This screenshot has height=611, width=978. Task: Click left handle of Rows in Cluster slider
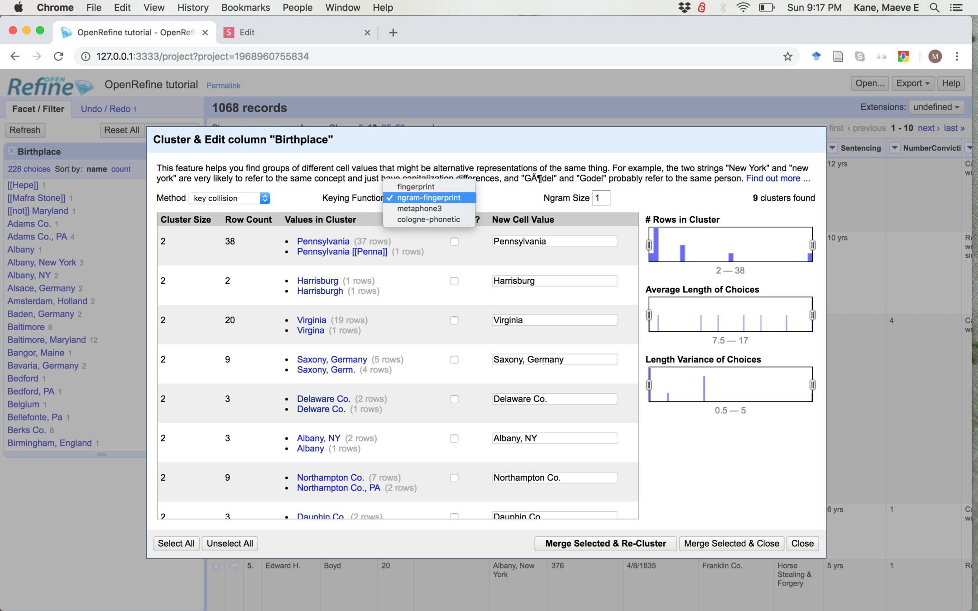[x=649, y=245]
